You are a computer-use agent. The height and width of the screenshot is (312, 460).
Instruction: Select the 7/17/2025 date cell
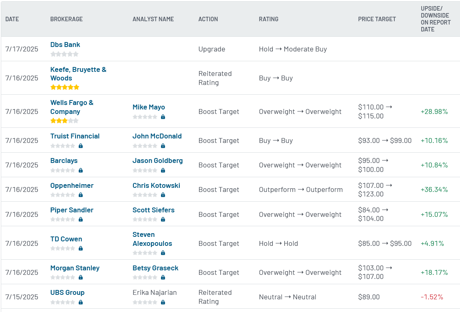pos(22,49)
